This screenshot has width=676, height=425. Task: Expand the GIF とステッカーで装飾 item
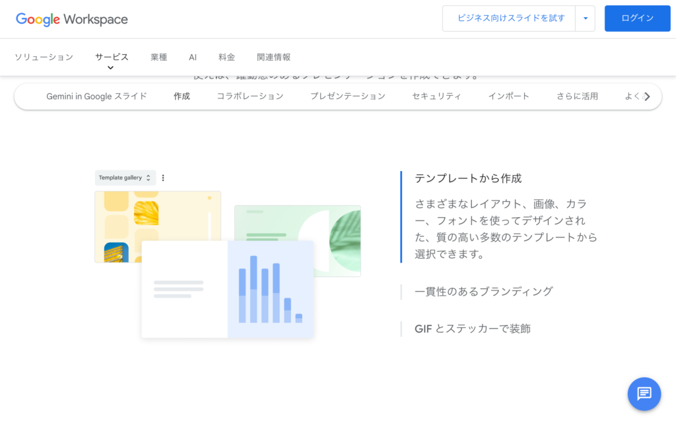(473, 329)
